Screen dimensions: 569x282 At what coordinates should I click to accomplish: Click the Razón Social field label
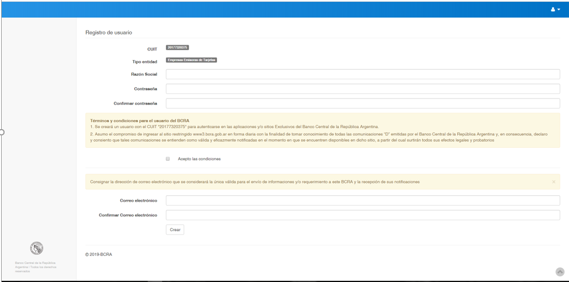144,74
